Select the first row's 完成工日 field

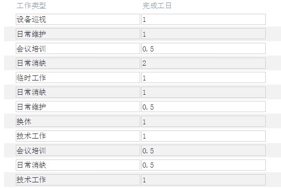203,19
